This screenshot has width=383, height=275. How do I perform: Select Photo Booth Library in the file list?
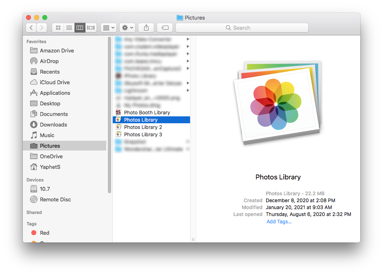[151, 112]
